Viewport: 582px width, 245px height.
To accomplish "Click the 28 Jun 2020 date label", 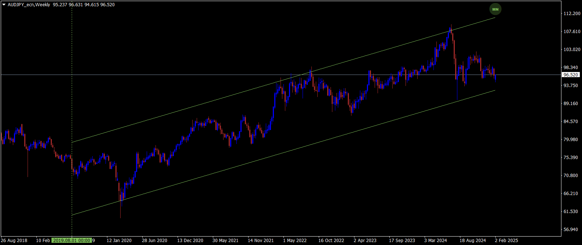I will point(154,241).
